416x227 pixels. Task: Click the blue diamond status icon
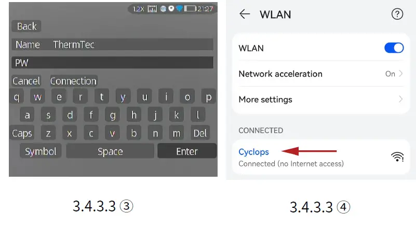(x=179, y=8)
